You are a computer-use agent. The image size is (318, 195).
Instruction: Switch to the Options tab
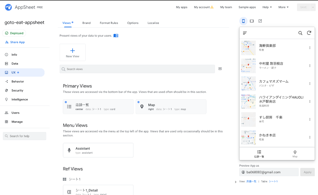click(x=133, y=23)
